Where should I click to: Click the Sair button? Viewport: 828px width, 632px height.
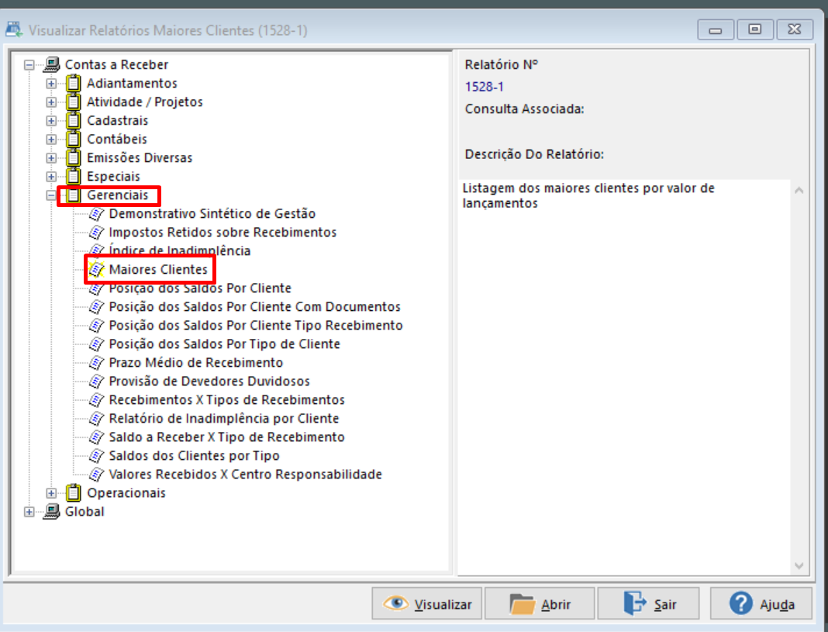(648, 603)
